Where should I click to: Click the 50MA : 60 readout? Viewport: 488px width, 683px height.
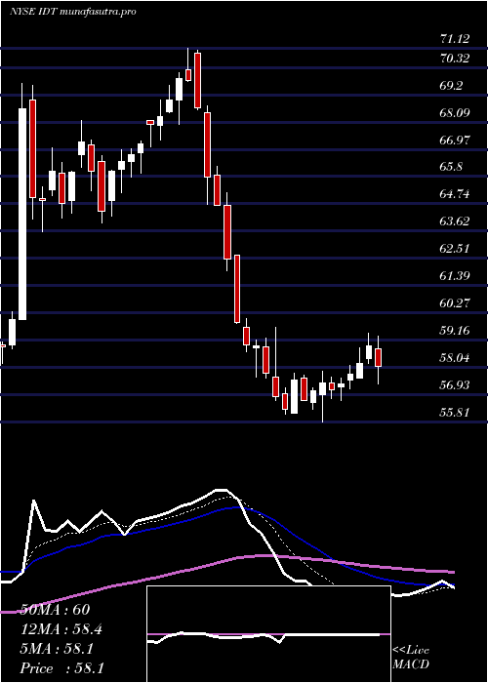(56, 610)
